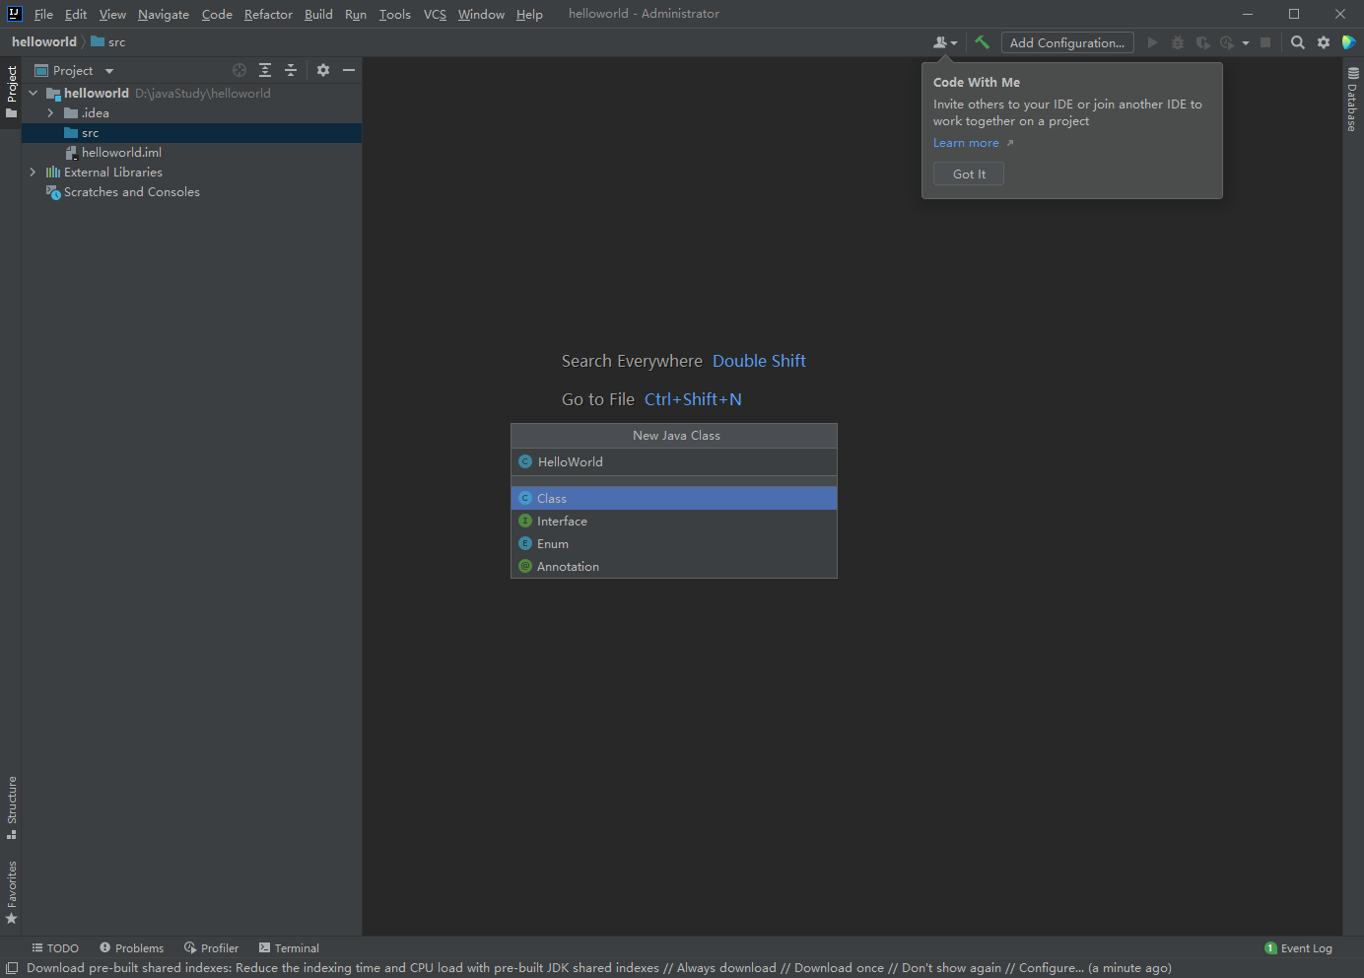Toggle tool window bars icon in status bar
The image size is (1364, 978).
pos(12,968)
